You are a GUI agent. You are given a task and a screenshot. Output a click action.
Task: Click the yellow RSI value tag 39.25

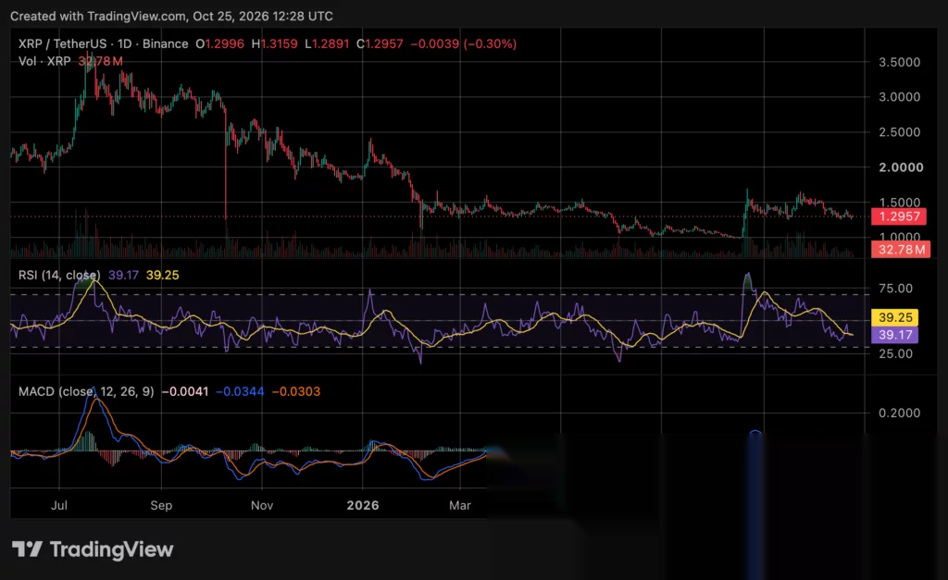[x=895, y=317]
